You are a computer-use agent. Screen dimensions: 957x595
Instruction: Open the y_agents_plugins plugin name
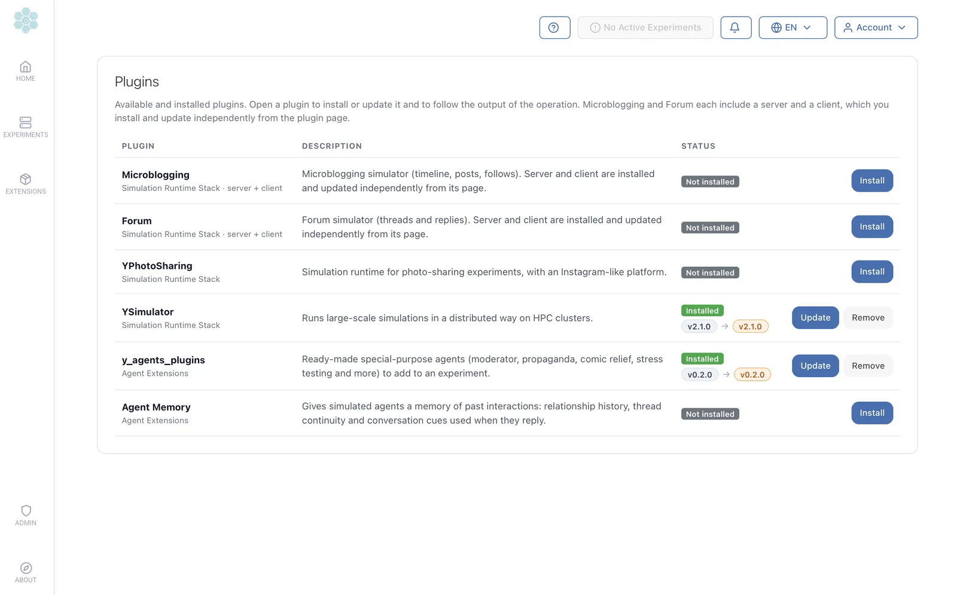point(163,360)
